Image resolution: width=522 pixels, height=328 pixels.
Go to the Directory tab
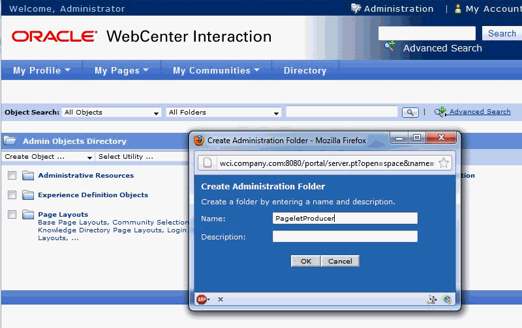(305, 70)
